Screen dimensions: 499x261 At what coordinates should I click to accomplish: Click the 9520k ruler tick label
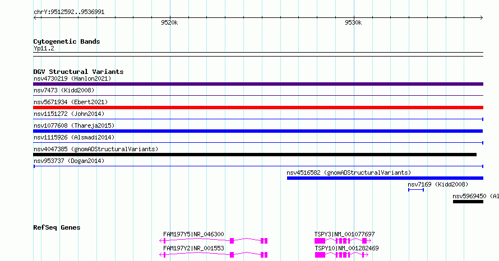tap(169, 22)
